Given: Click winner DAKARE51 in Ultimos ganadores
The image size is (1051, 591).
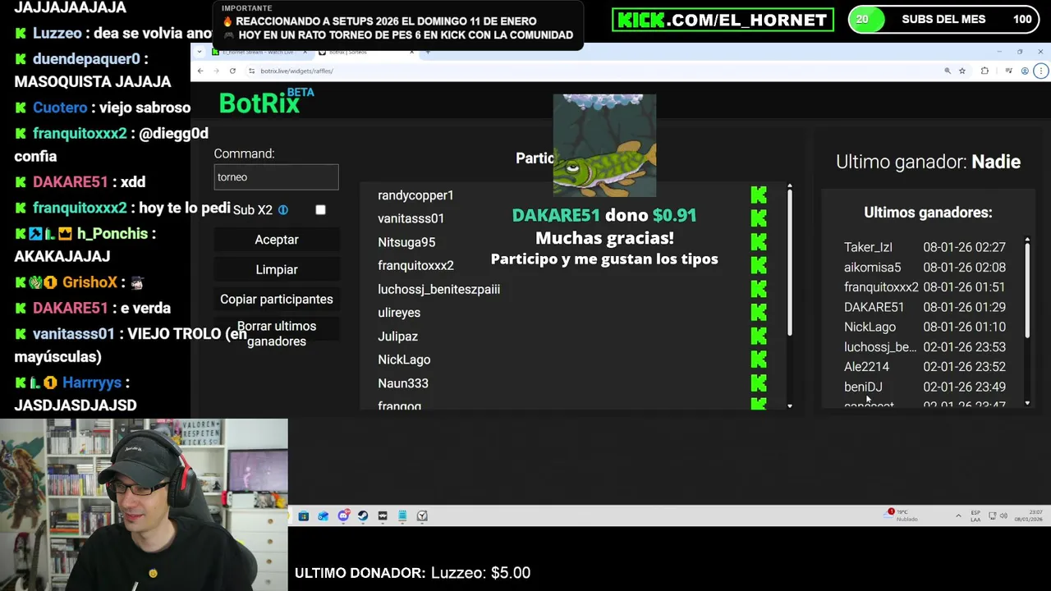Looking at the screenshot, I should (x=874, y=307).
